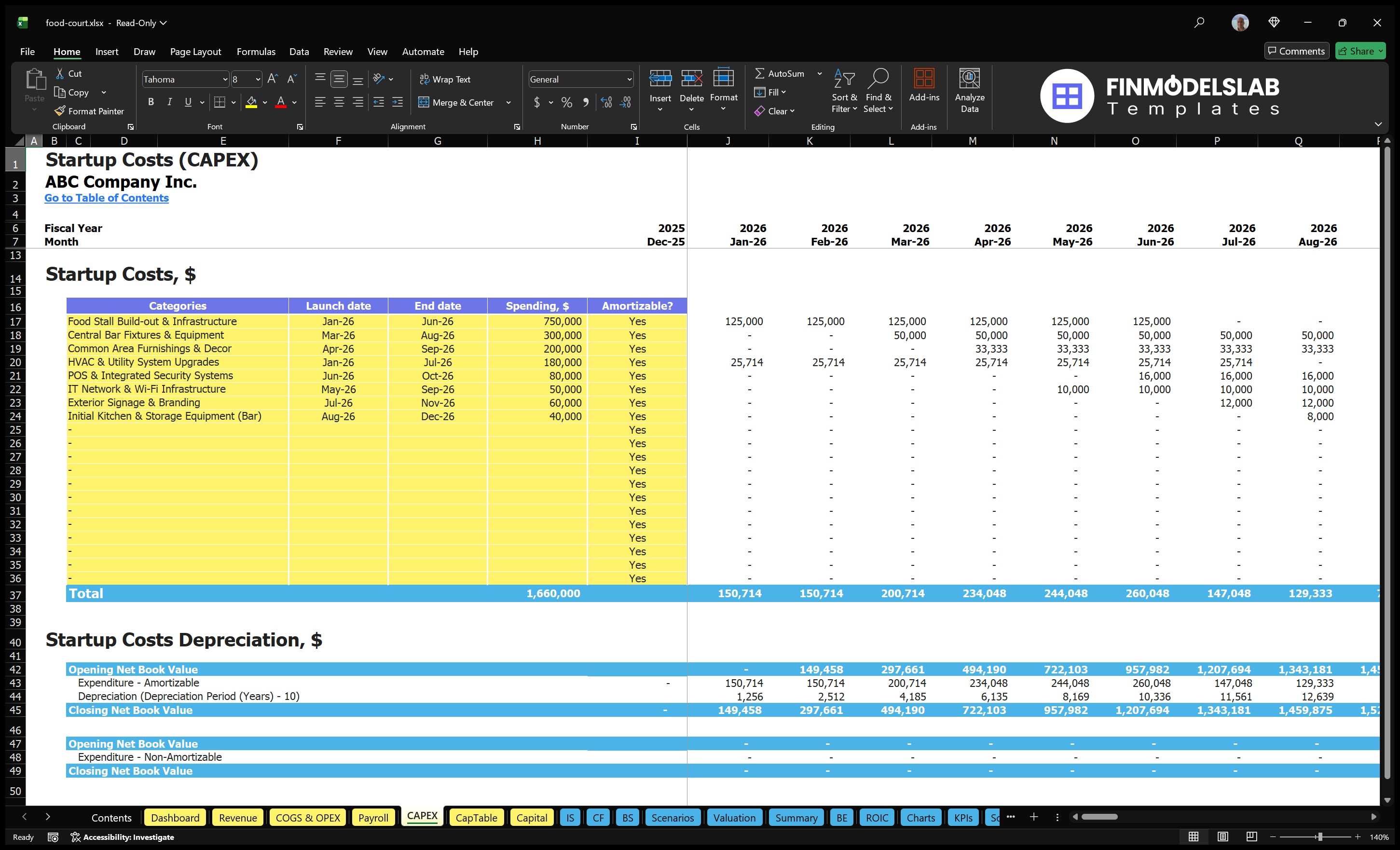Viewport: 1400px width, 850px height.
Task: Select the Sort & Filter tool
Action: click(x=844, y=90)
